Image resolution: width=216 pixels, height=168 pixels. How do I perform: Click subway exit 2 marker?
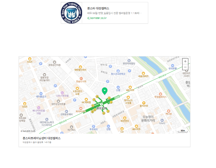point(108,111)
